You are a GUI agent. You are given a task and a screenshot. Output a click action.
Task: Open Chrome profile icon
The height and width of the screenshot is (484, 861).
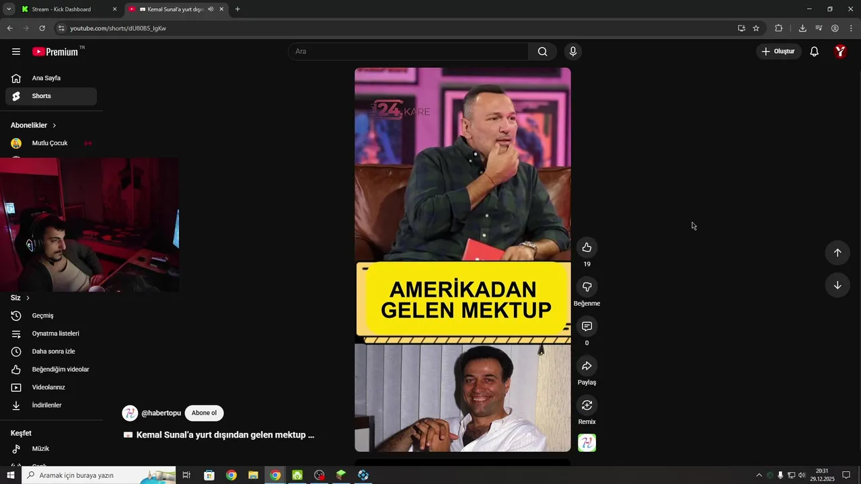[835, 28]
